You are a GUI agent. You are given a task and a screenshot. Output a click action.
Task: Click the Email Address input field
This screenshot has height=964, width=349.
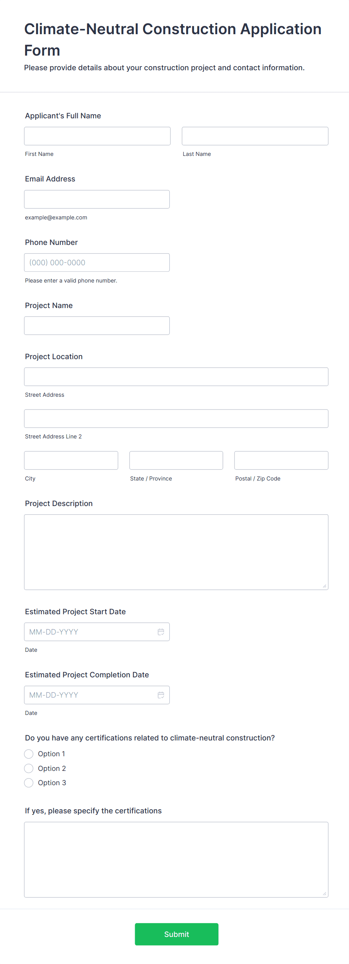pos(97,199)
